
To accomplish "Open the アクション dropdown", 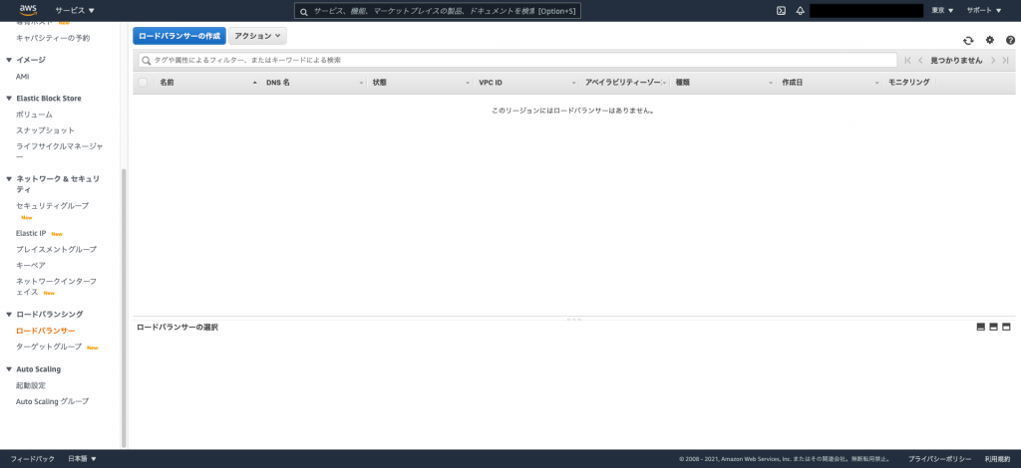I will pos(257,36).
